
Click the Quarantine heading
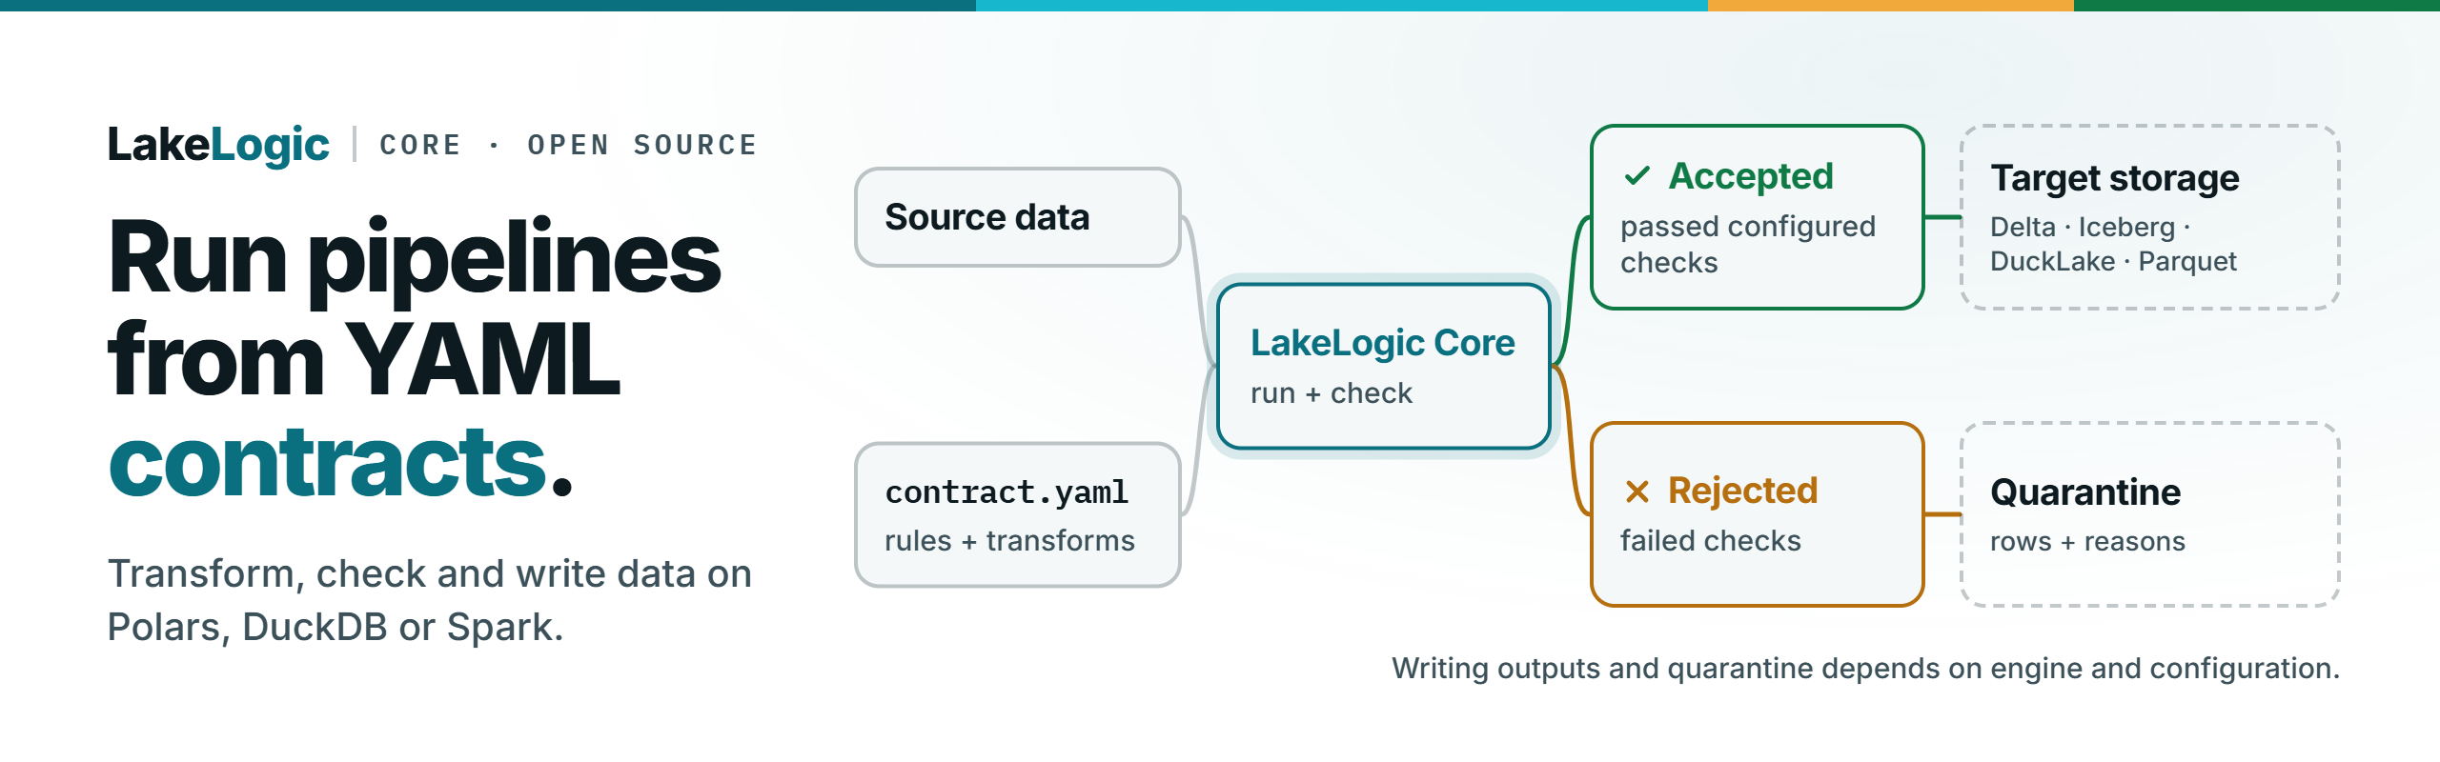[2084, 492]
